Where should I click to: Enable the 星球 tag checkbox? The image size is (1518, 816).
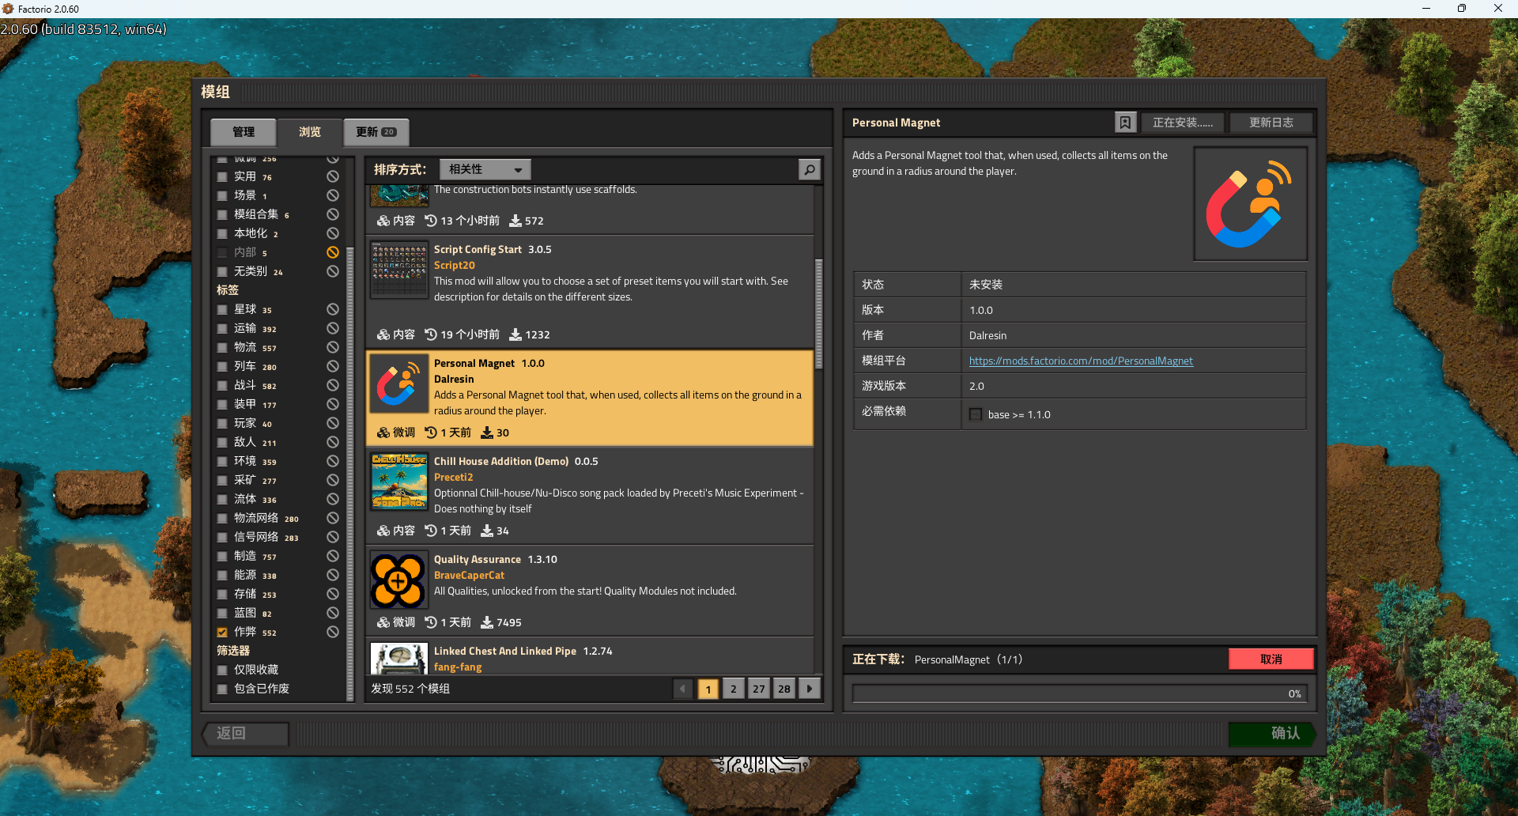pos(222,309)
